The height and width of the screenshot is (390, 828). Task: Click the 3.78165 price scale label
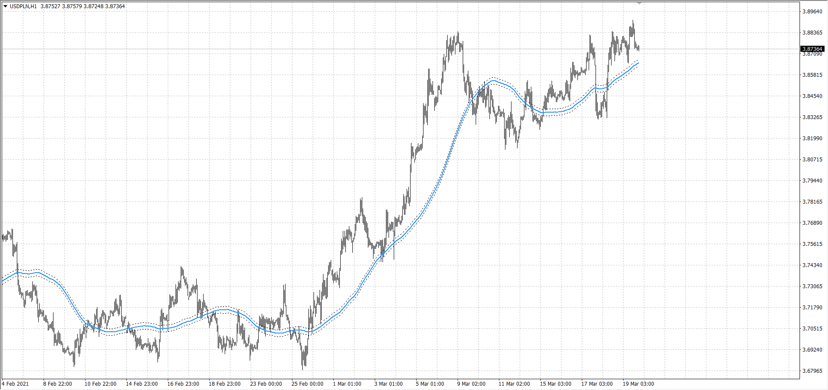812,202
